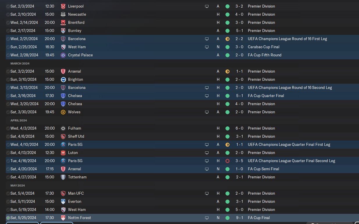Collapse the APRIL 2024 section header
Screen dimensions: 359x224
point(19,120)
